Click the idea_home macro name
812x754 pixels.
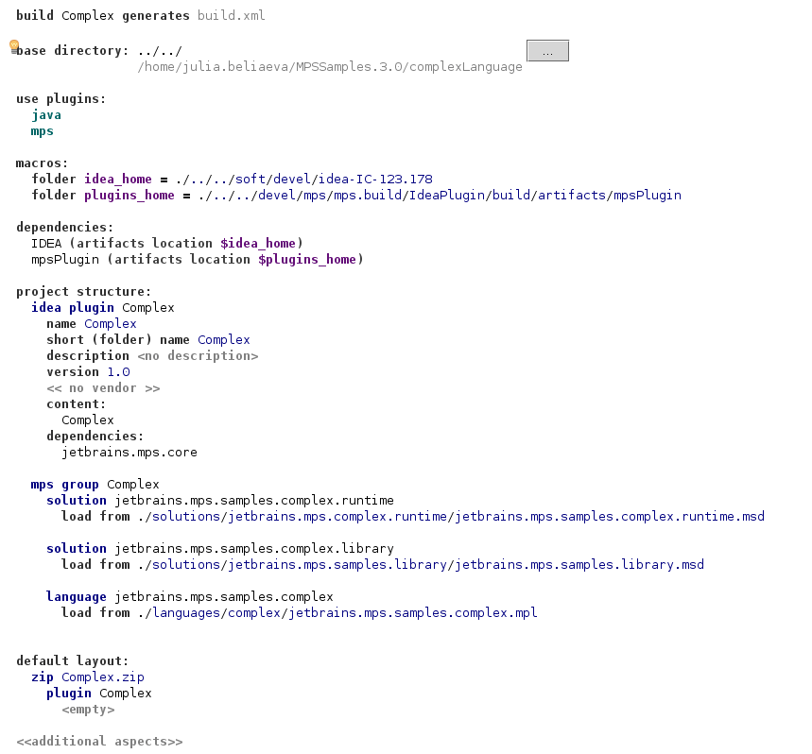click(x=117, y=179)
